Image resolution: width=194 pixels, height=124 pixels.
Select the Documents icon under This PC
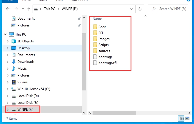click(x=14, y=55)
